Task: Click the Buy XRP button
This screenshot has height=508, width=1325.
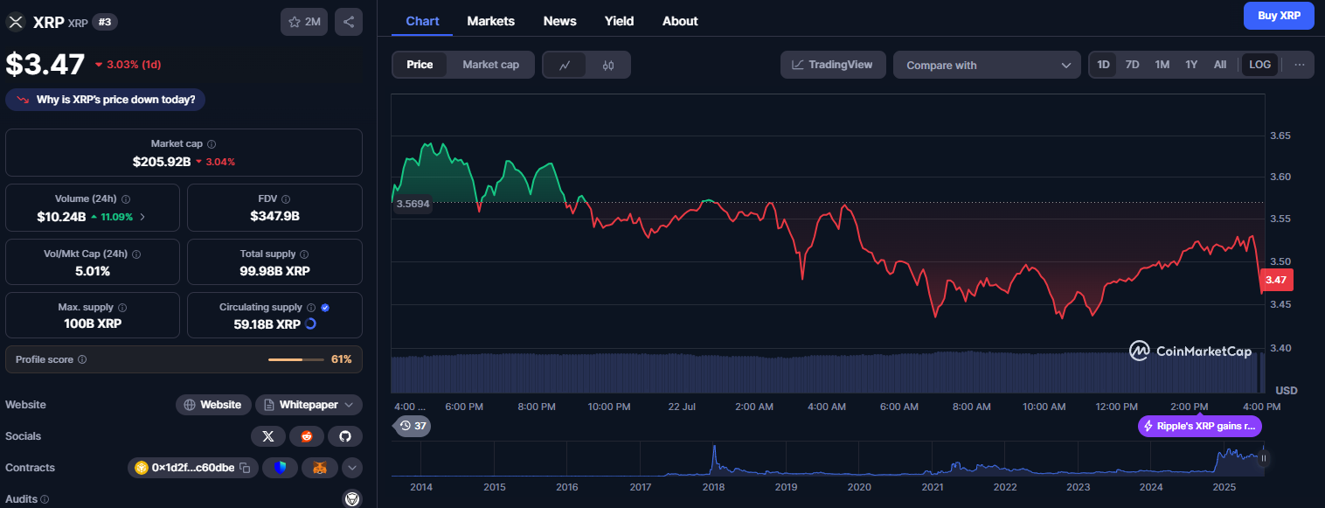Action: 1279,16
